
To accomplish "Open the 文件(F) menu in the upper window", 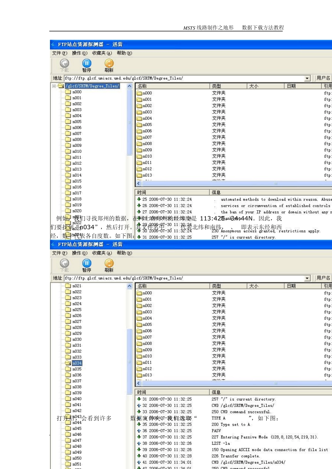I will click(59, 53).
